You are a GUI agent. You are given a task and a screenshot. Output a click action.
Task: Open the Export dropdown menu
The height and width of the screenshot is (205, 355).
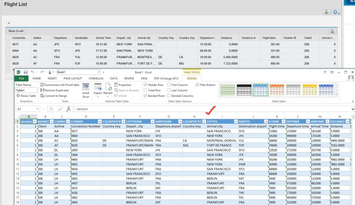pyautogui.click(x=98, y=96)
